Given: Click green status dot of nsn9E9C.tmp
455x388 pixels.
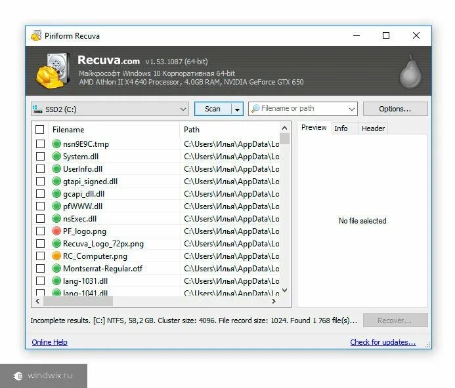Looking at the screenshot, I should [x=56, y=144].
